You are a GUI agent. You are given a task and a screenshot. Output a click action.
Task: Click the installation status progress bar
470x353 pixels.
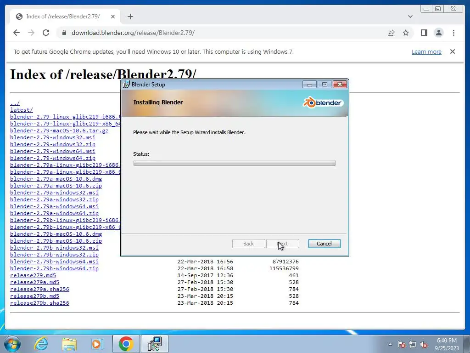tap(235, 163)
